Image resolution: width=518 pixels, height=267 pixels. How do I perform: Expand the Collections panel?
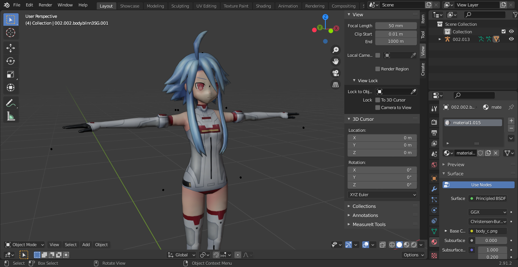(x=364, y=206)
